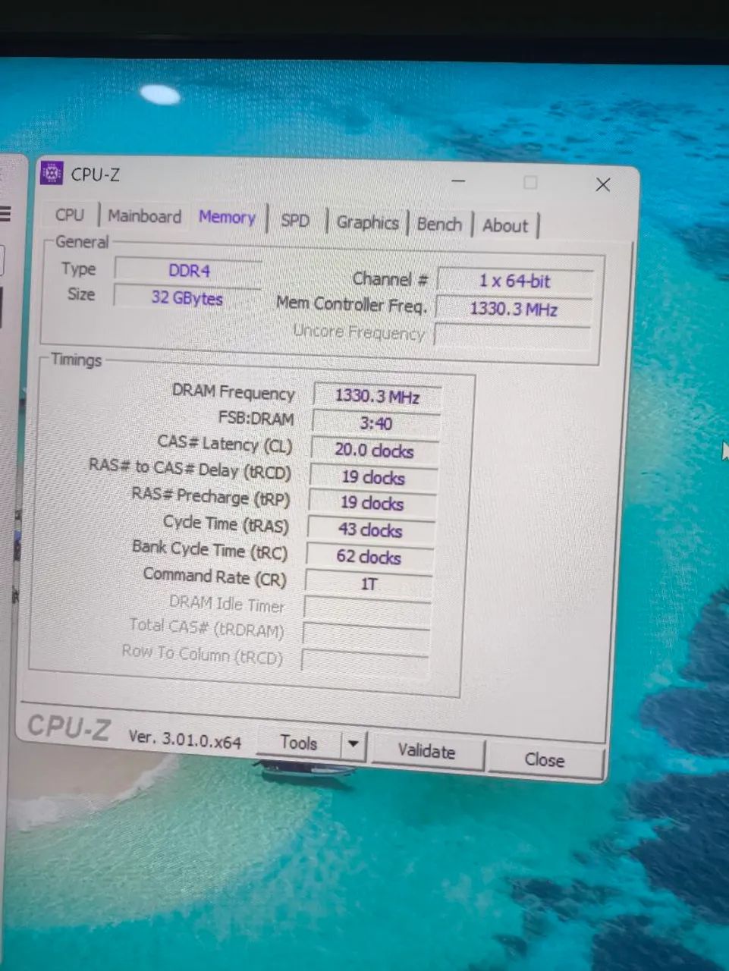729x971 pixels.
Task: Click the Tools button
Action: pyautogui.click(x=299, y=743)
